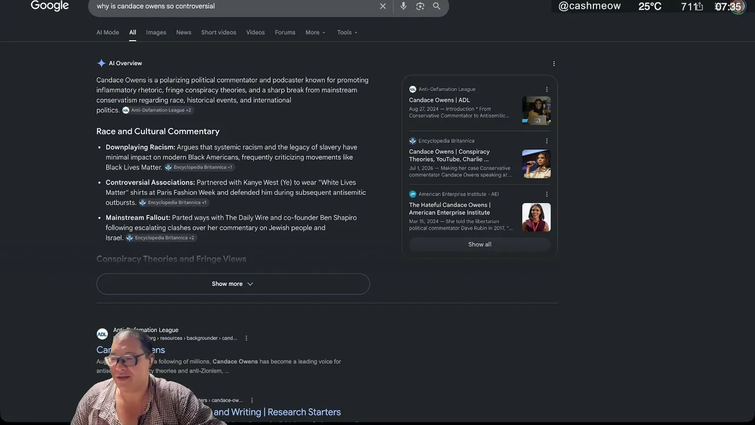The image size is (755, 425).
Task: Click the Mainstream Fallout bullet label
Action: [138, 218]
